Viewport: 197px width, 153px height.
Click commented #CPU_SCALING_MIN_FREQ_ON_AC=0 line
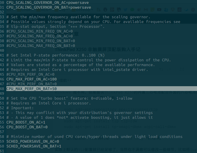pos(39,31)
